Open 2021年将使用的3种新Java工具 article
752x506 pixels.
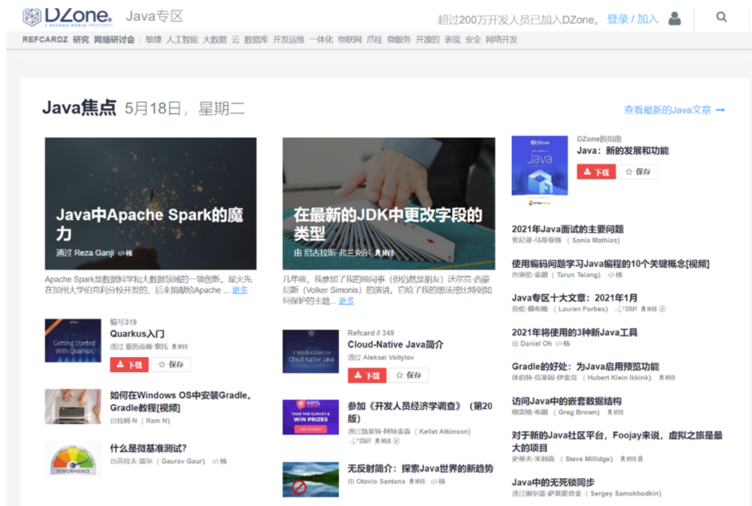(x=574, y=332)
